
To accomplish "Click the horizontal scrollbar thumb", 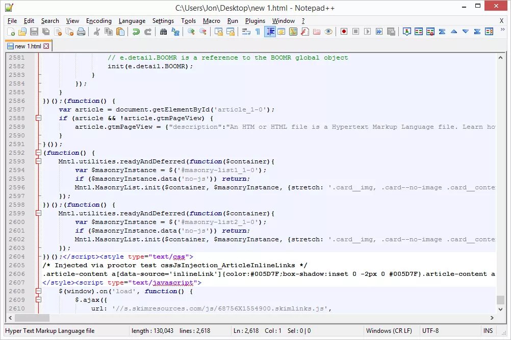I will pos(32,318).
